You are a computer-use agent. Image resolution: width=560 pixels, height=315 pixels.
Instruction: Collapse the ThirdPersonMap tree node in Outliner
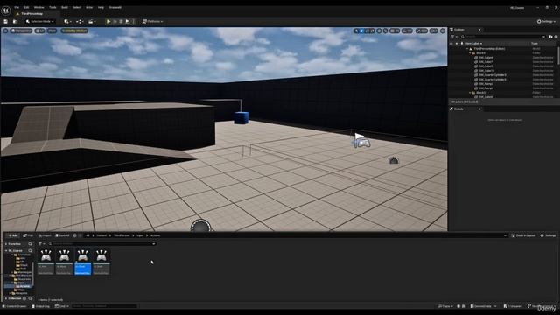coord(467,49)
